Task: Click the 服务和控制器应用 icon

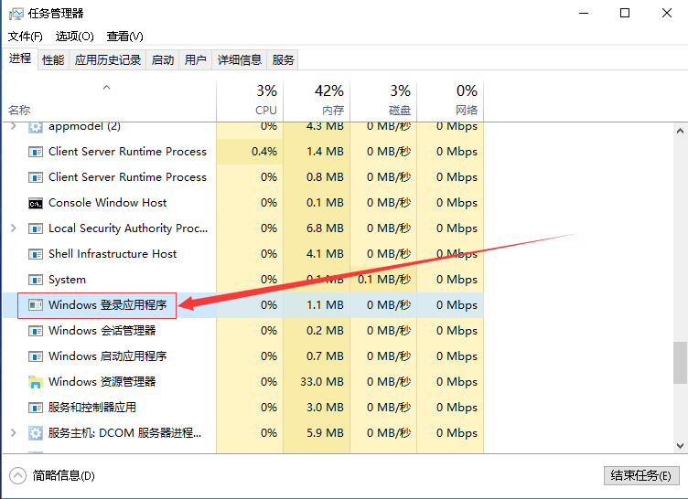Action: point(36,408)
